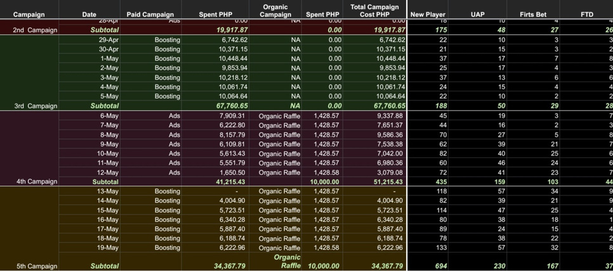Select the 5th Campaign label cell
The width and height of the screenshot is (613, 271).
[36, 267]
